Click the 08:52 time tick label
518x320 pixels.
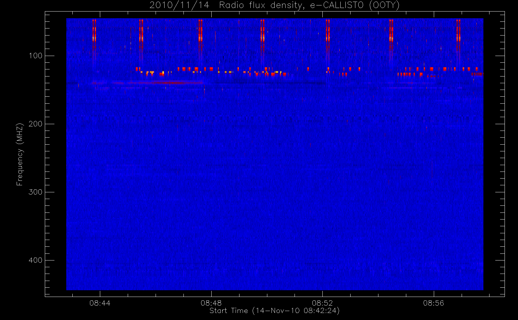pos(322,303)
